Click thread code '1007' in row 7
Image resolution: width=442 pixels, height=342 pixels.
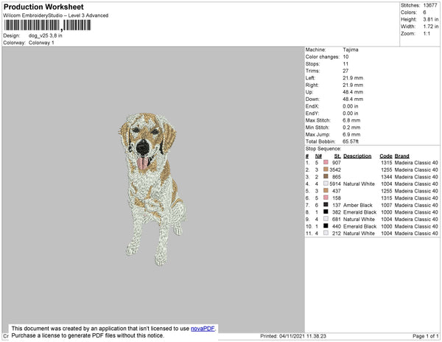[387, 205]
